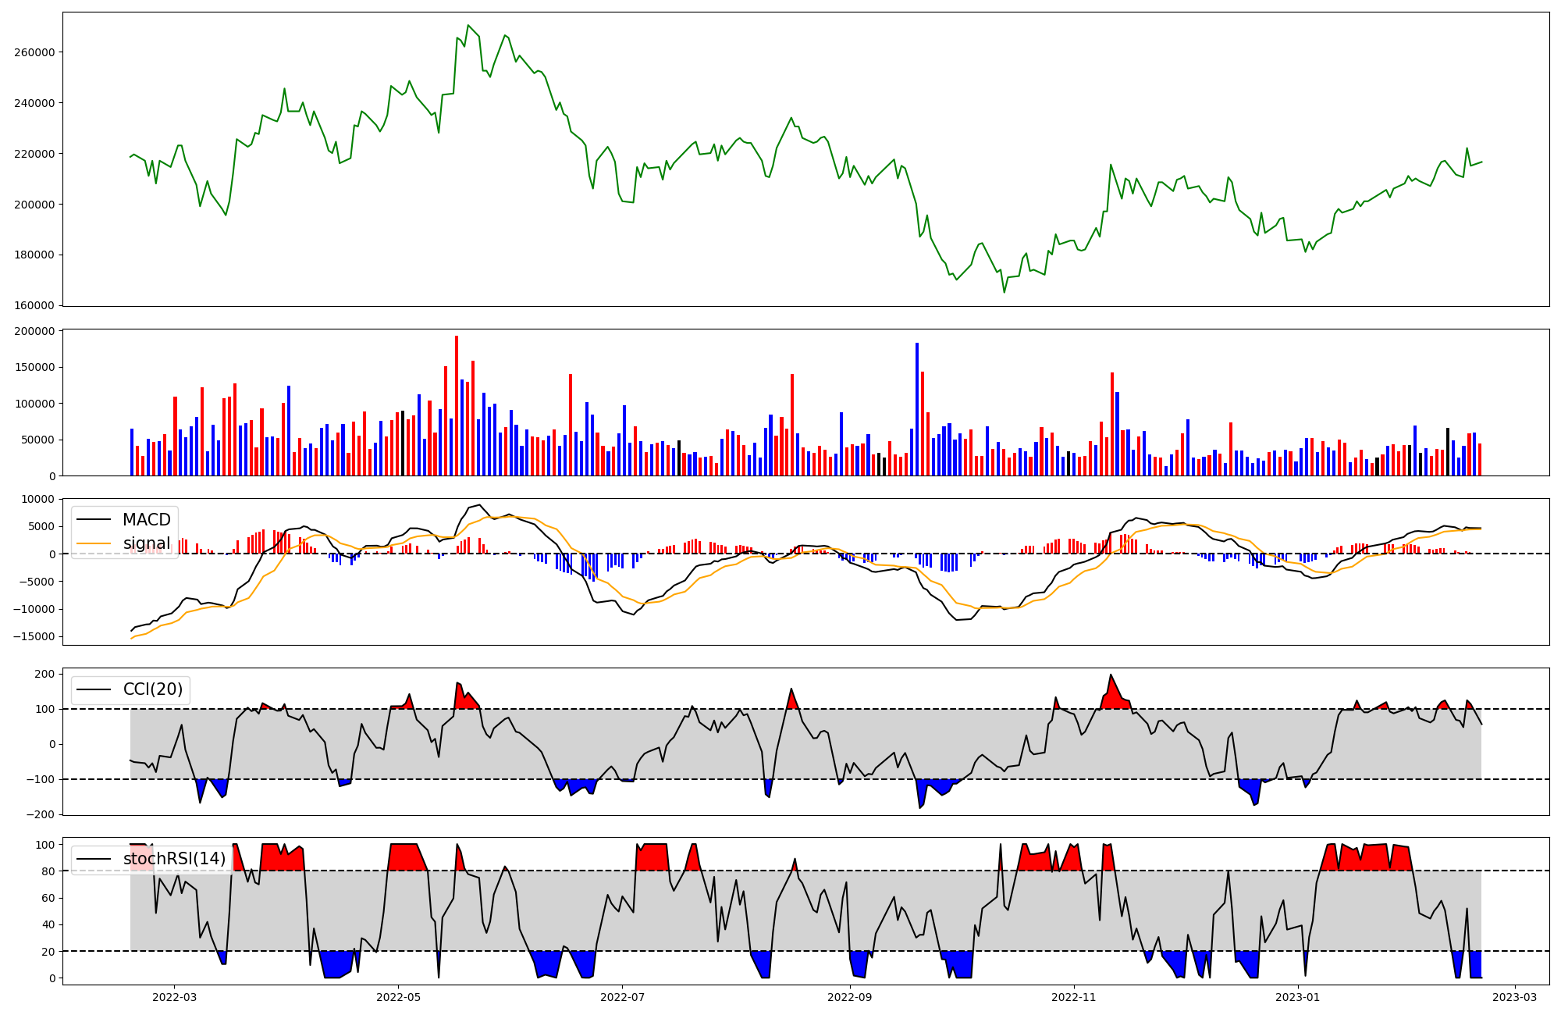The image size is (1561, 1015).
Task: Click the 2023-03 date tick label
Action: 1516,997
